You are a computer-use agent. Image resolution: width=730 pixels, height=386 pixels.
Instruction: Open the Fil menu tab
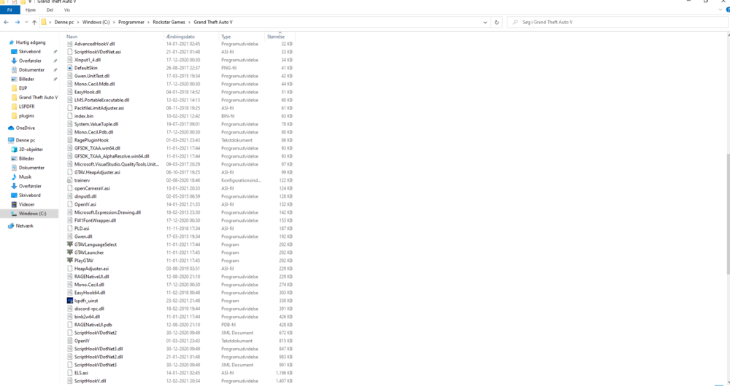click(x=9, y=9)
